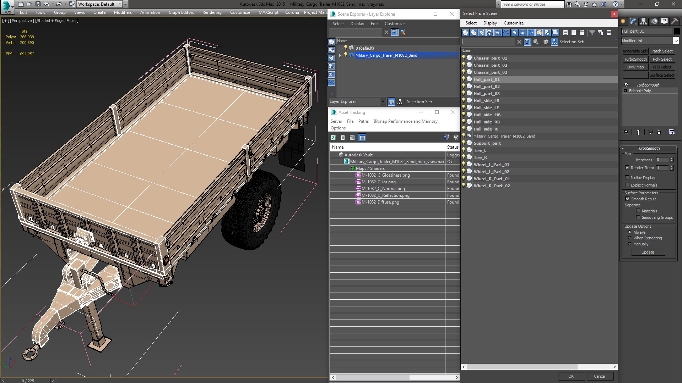682x383 pixels.
Task: Switch Asset Tracking to table view icon
Action: tap(362, 138)
